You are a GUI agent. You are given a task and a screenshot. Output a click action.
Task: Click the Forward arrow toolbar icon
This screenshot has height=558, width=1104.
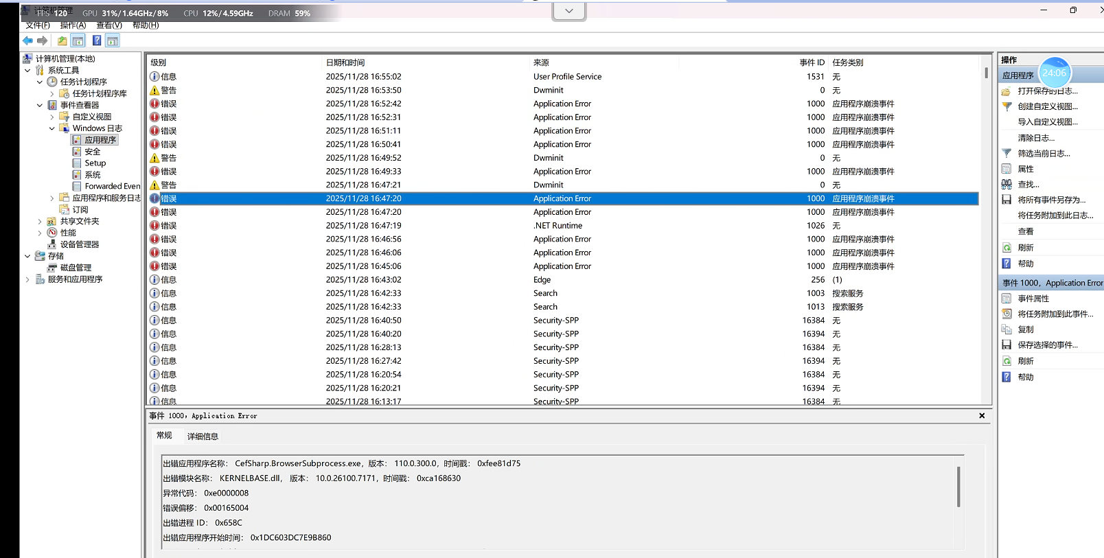pos(43,41)
